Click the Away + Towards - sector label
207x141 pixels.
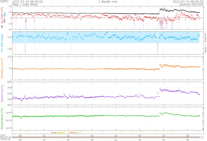(204, 42)
